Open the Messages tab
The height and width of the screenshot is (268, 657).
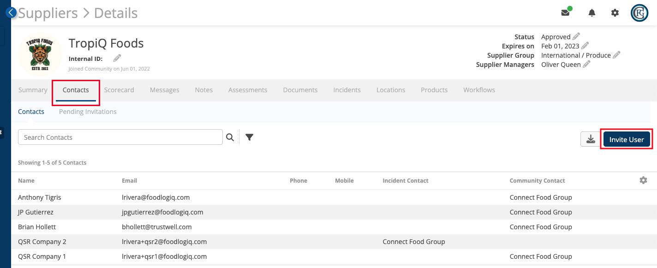[164, 90]
